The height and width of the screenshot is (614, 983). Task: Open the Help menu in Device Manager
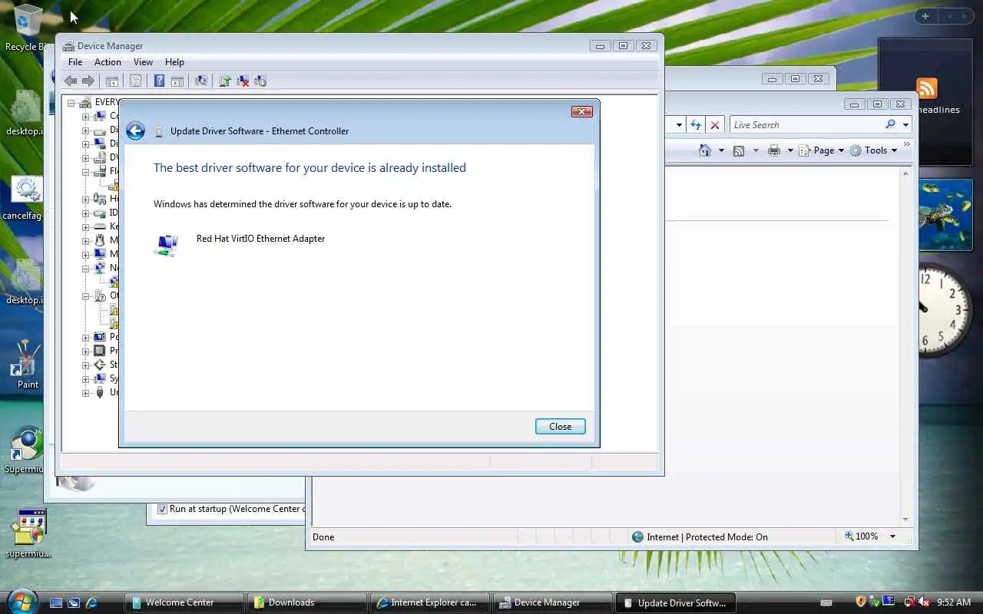(174, 62)
